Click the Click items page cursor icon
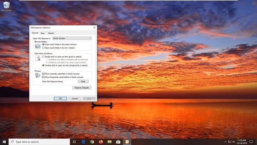This screenshot has height=145, width=257. [38, 58]
